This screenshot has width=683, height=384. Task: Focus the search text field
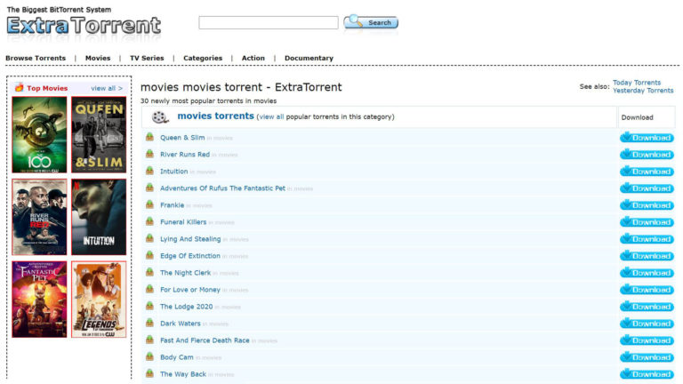click(x=268, y=23)
